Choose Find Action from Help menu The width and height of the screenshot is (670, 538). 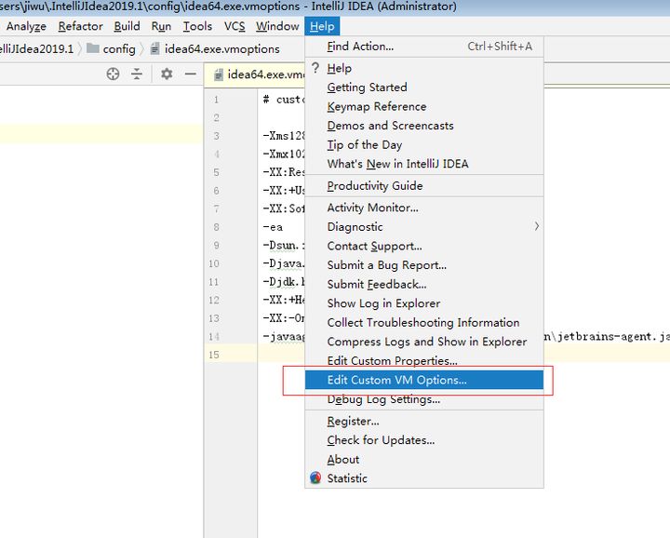click(360, 46)
